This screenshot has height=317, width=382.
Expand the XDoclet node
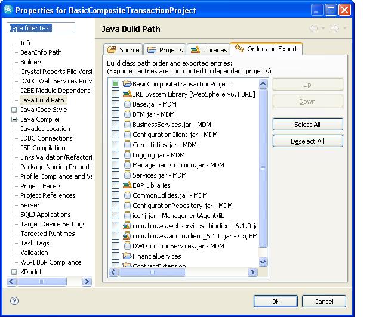point(14,272)
